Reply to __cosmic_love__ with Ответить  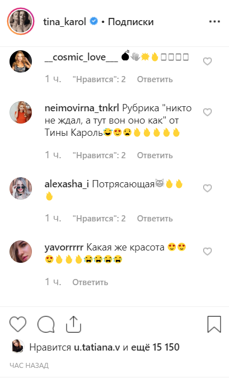click(155, 79)
